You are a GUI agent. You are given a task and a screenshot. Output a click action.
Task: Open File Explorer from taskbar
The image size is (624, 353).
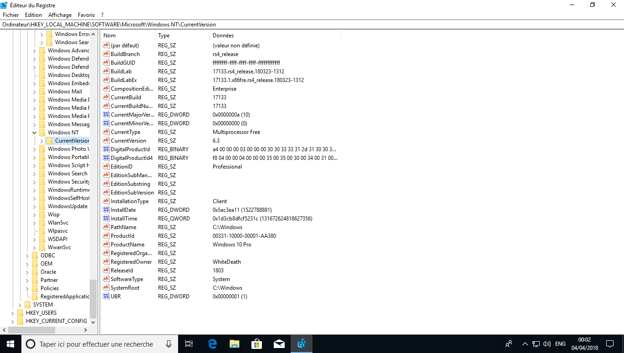tap(234, 344)
